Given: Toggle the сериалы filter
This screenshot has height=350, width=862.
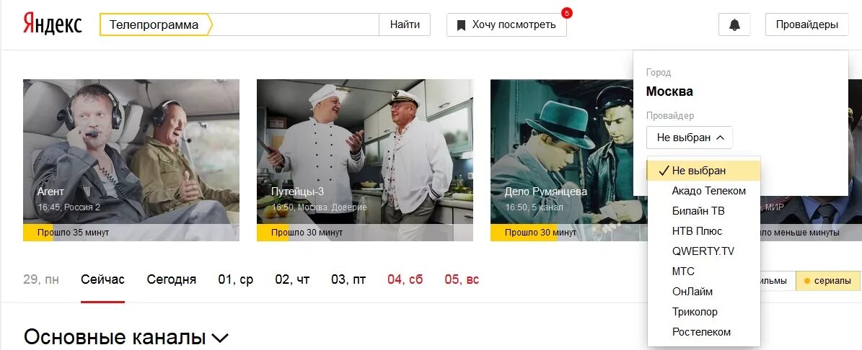Looking at the screenshot, I should [x=828, y=280].
